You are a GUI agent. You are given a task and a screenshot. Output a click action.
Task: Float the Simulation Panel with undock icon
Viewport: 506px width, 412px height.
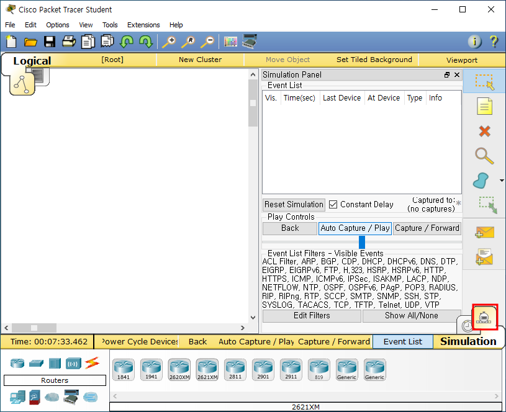[x=447, y=75]
